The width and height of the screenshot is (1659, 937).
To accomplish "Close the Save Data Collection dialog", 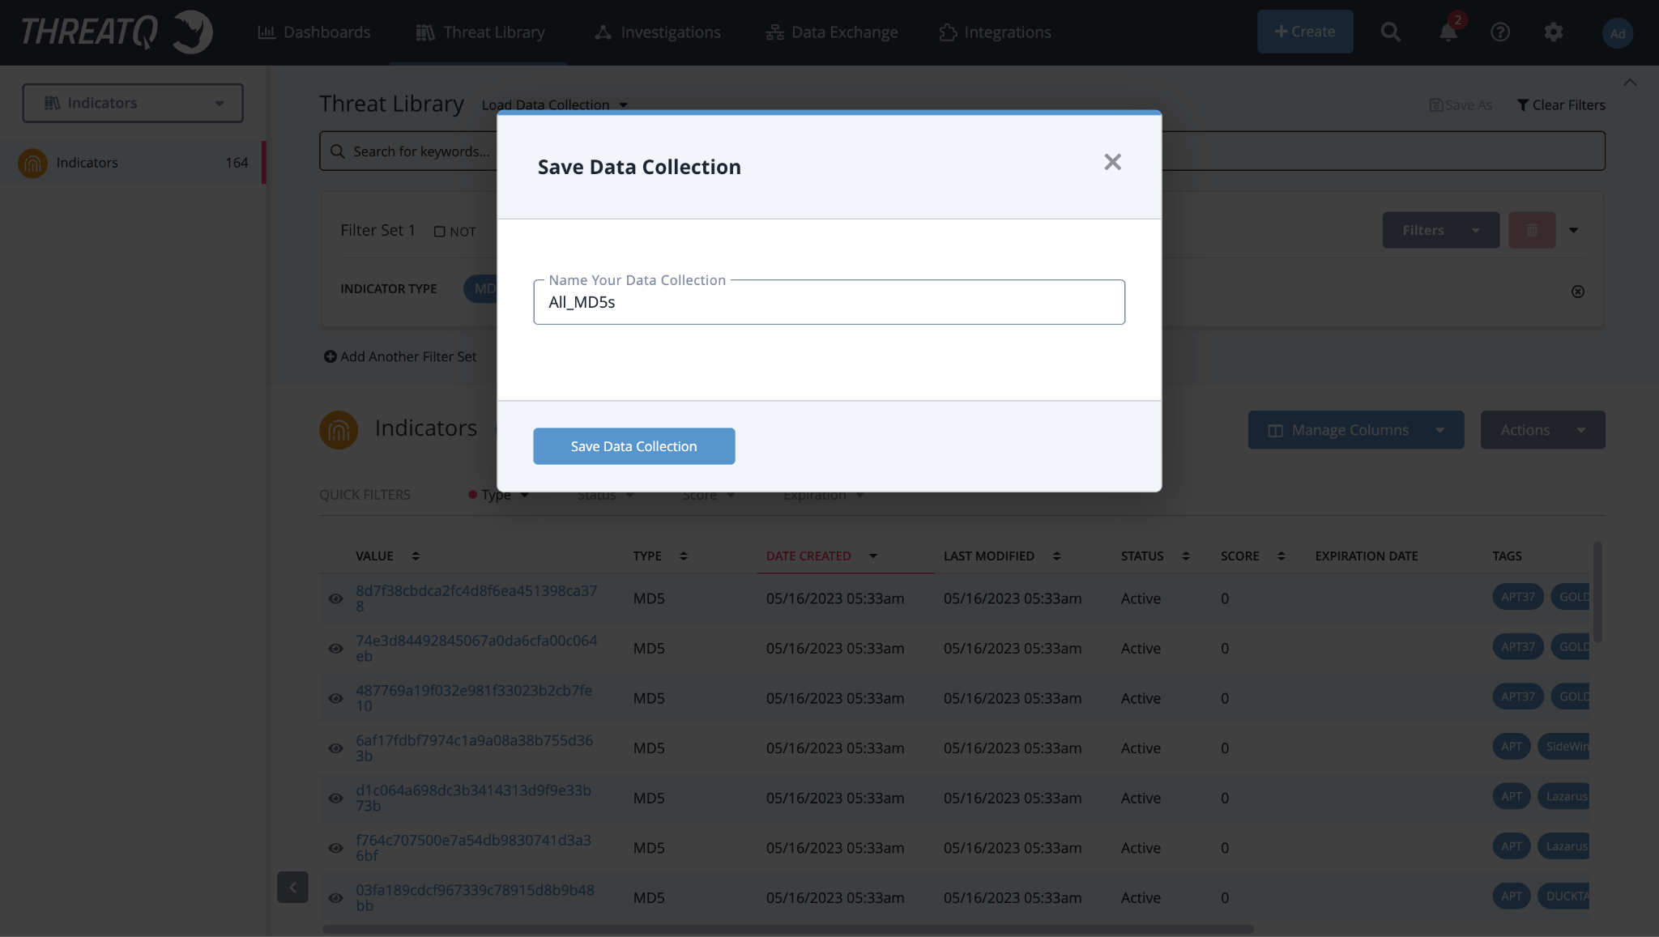I will (1112, 162).
